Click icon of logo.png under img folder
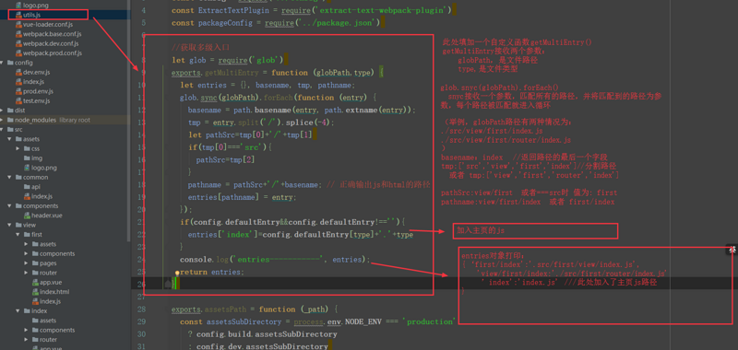 pos(28,168)
